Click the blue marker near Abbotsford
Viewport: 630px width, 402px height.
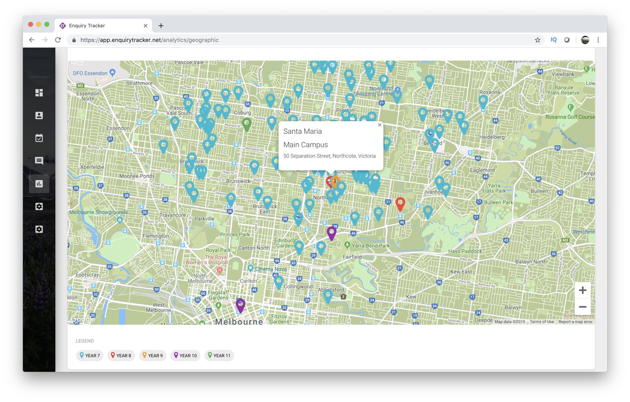pyautogui.click(x=328, y=296)
